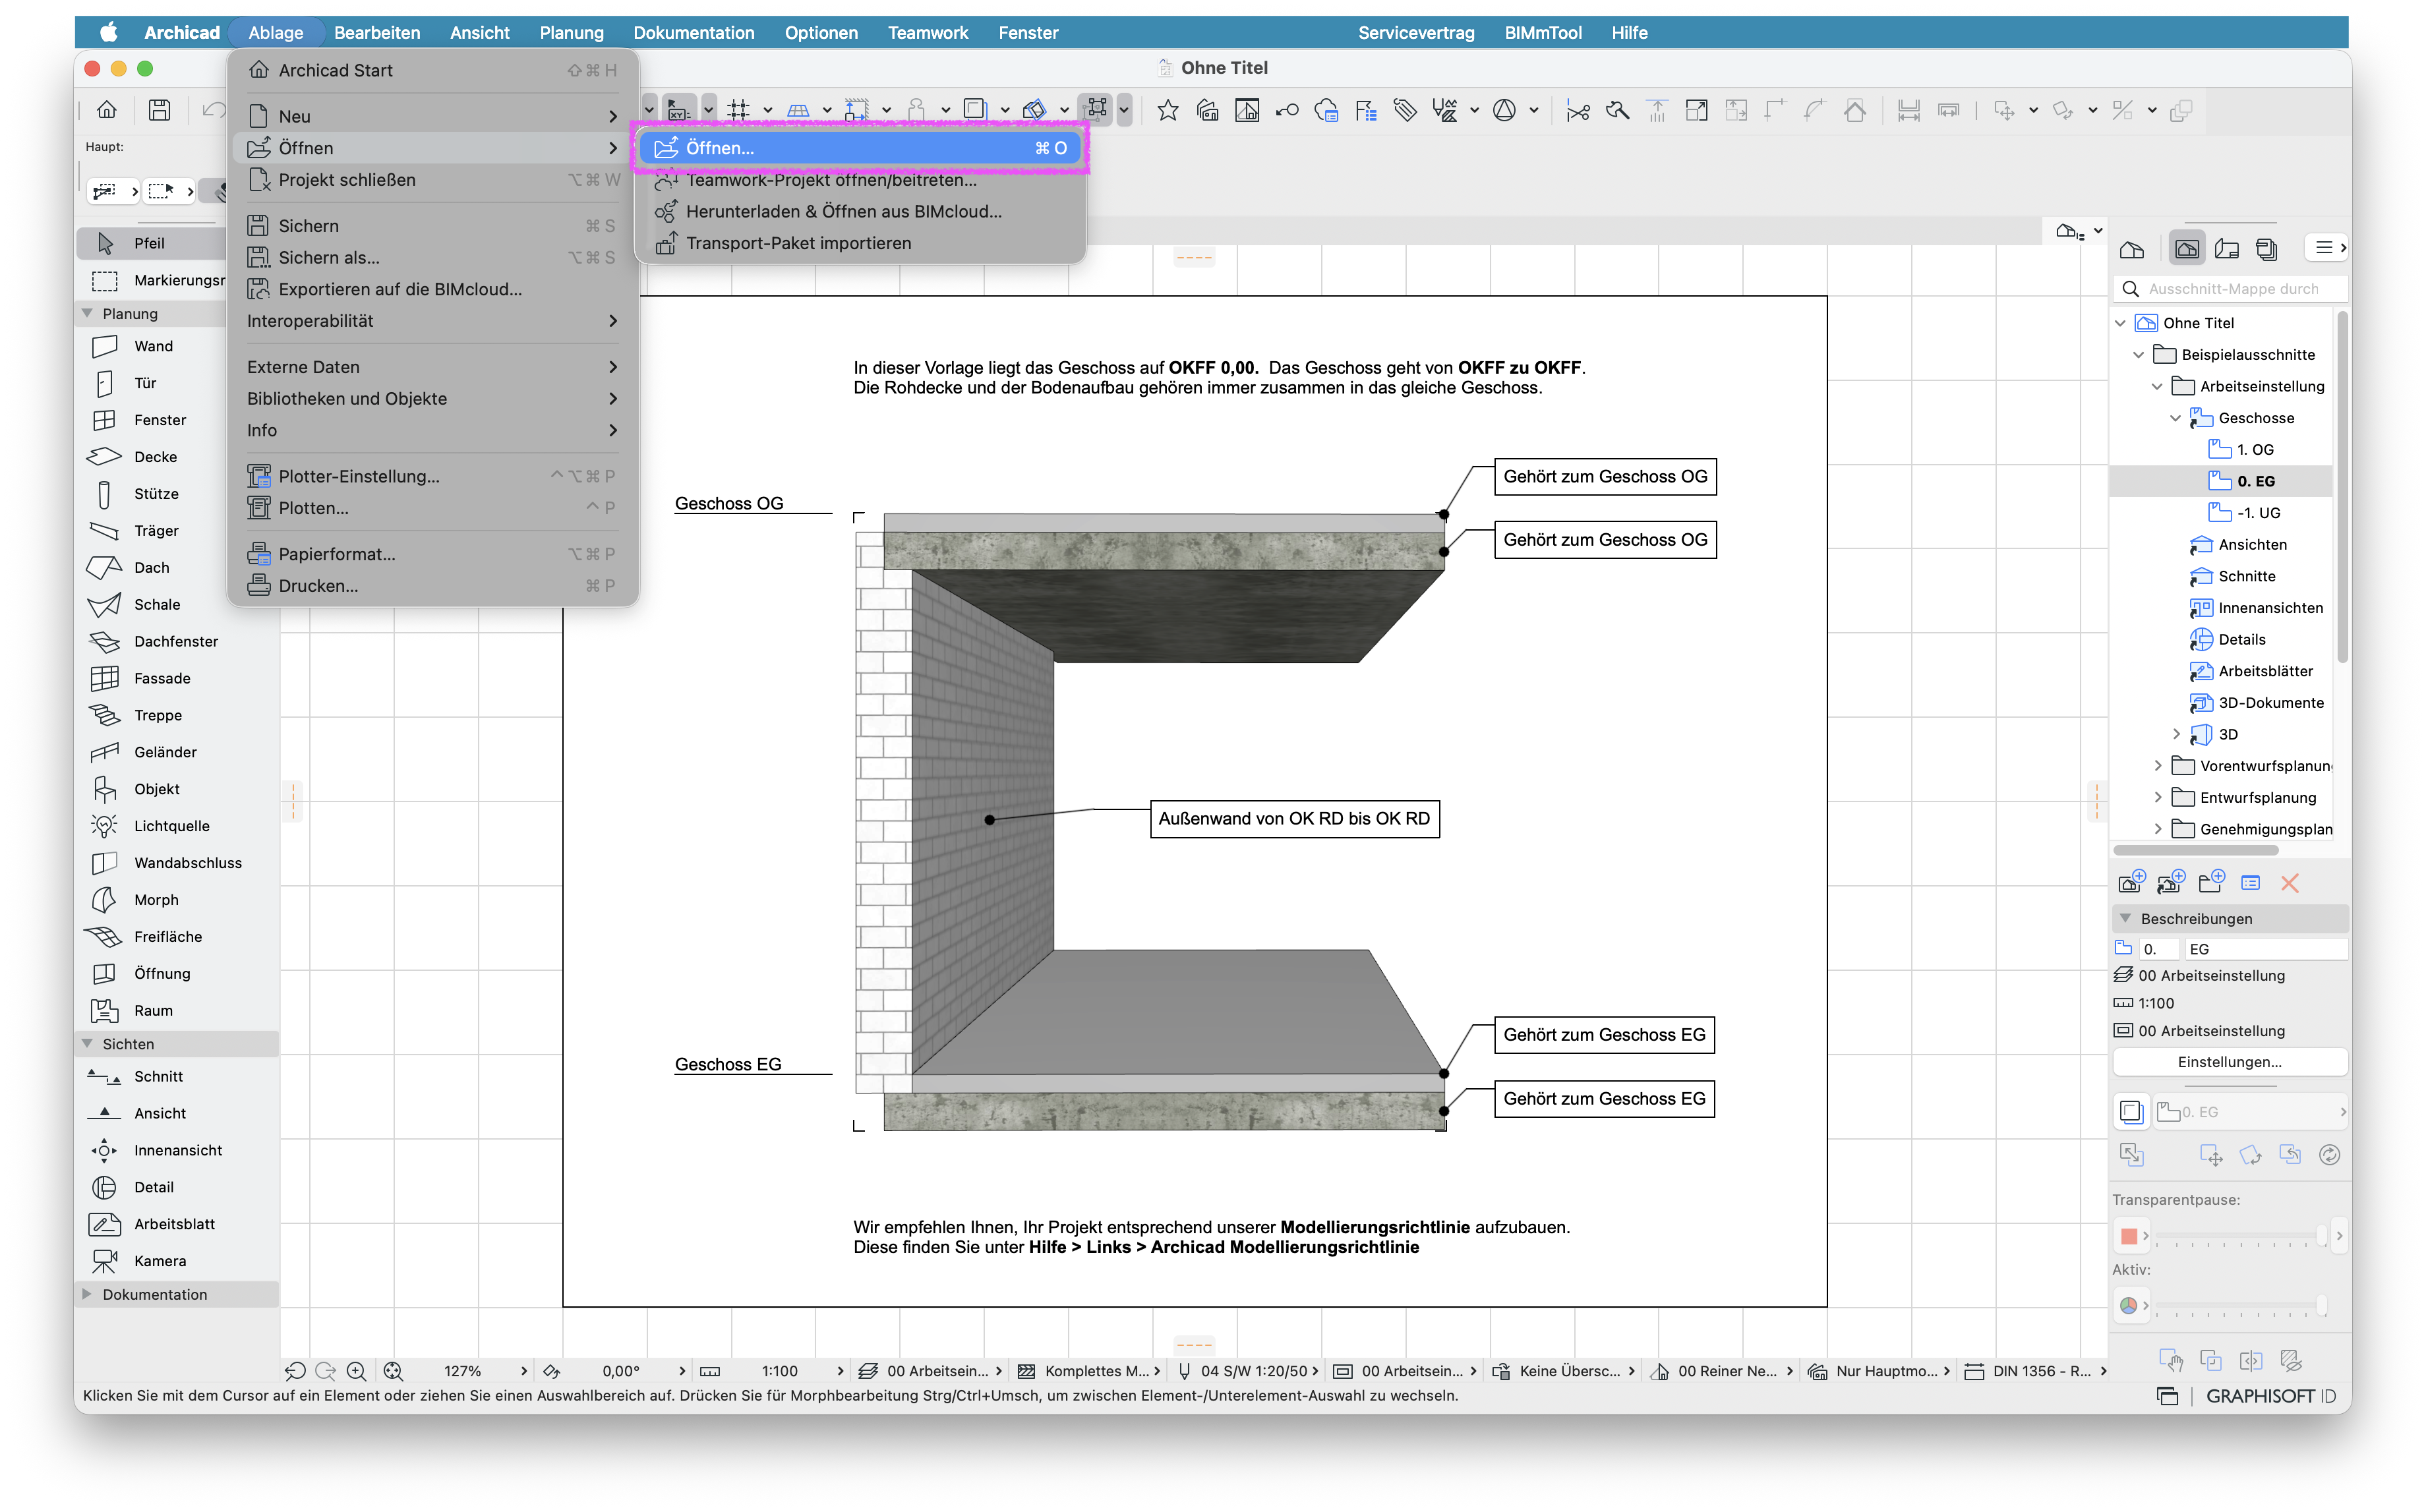The height and width of the screenshot is (1512, 2426).
Task: Zoom in using magnifier plus icon
Action: pyautogui.click(x=356, y=1372)
